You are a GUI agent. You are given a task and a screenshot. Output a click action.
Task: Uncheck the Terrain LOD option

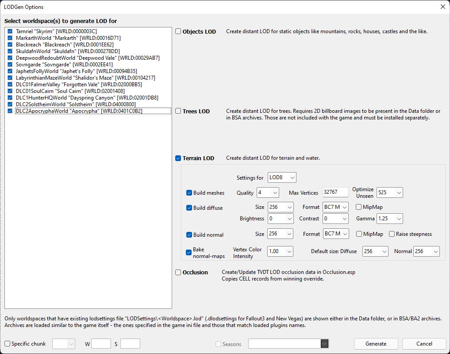[x=178, y=158]
